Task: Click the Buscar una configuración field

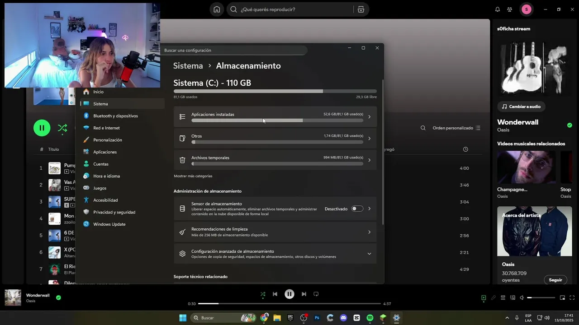Action: pyautogui.click(x=234, y=50)
